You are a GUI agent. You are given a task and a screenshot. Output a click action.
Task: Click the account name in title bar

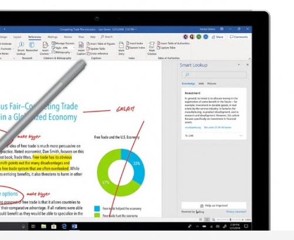pyautogui.click(x=208, y=29)
